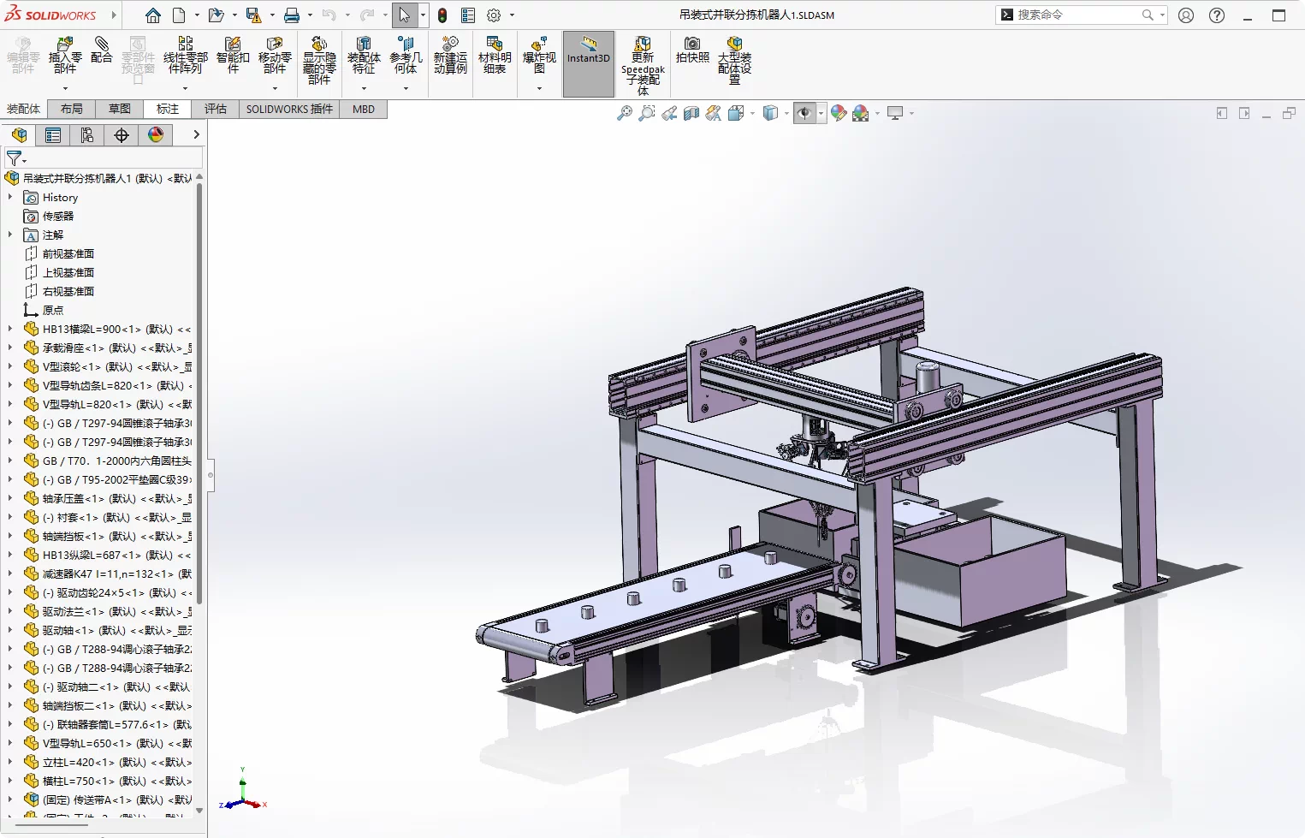The image size is (1305, 838).
Task: Click the Rebuild traffic light icon
Action: pos(442,15)
